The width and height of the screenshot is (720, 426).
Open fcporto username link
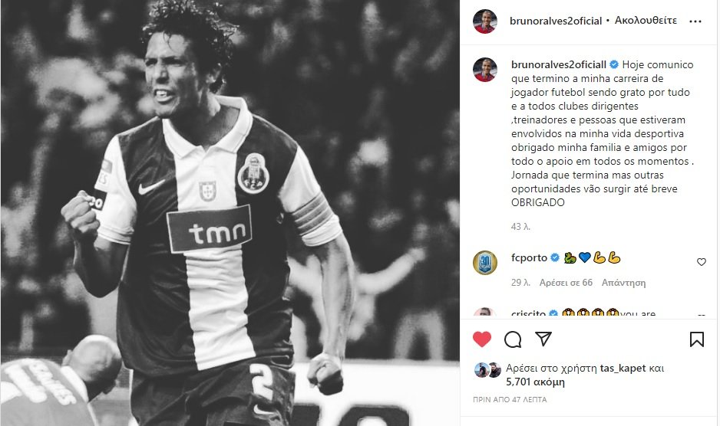(529, 257)
